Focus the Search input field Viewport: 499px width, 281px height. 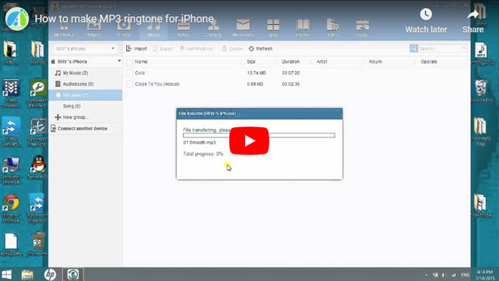pyautogui.click(x=440, y=48)
